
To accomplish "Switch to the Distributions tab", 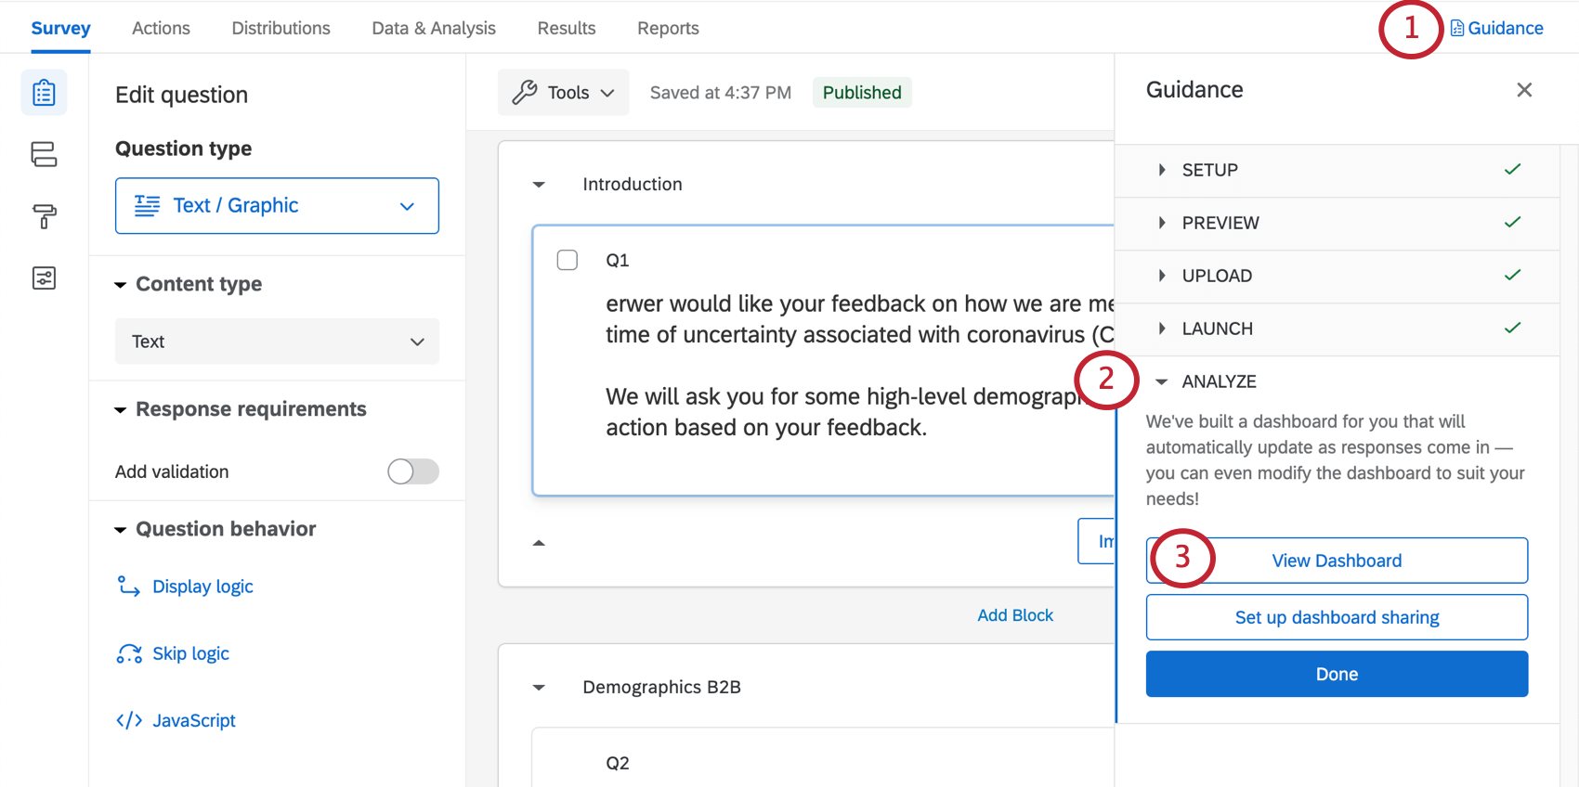I will tap(281, 28).
